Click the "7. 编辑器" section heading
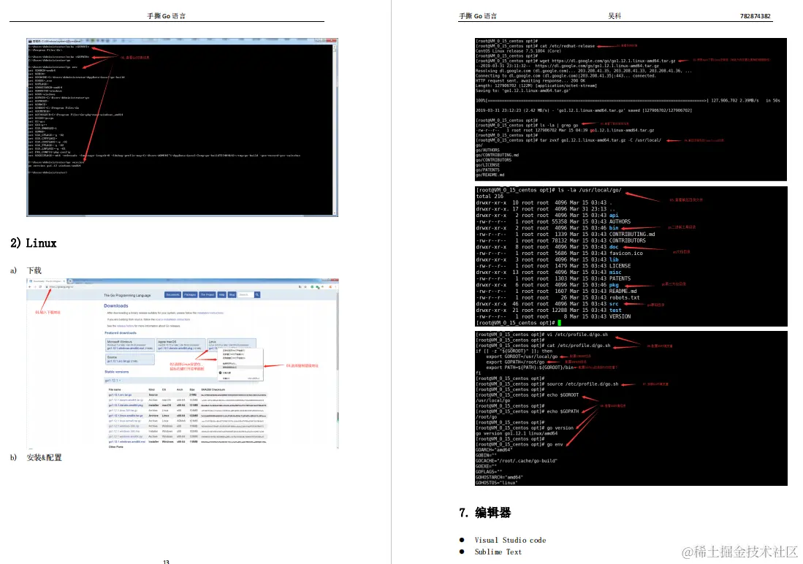803x564 pixels. [x=485, y=513]
